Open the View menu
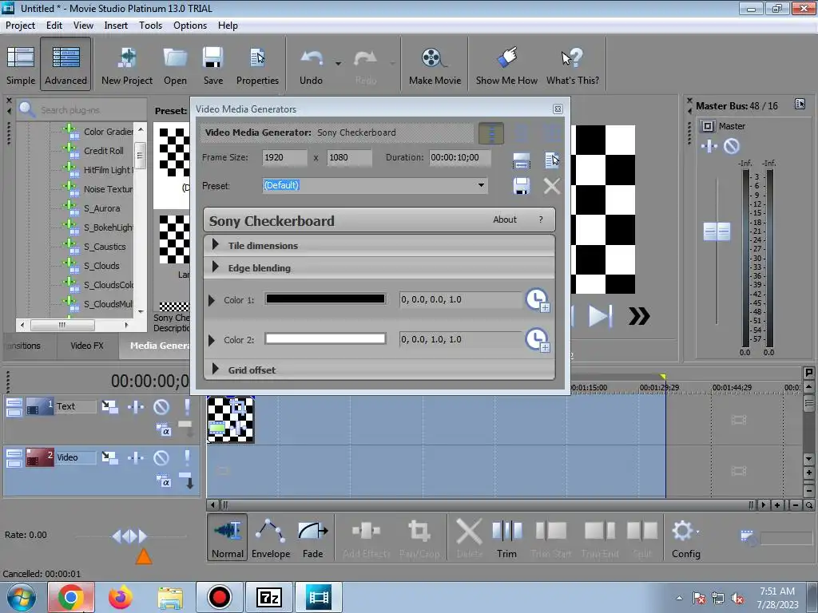The image size is (818, 613). pyautogui.click(x=83, y=26)
